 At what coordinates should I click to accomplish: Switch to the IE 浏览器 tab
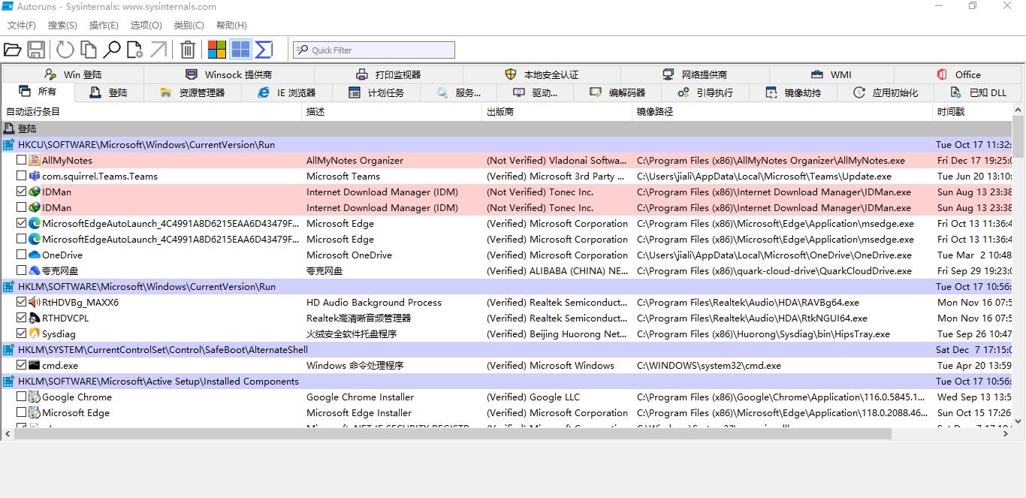click(x=286, y=92)
